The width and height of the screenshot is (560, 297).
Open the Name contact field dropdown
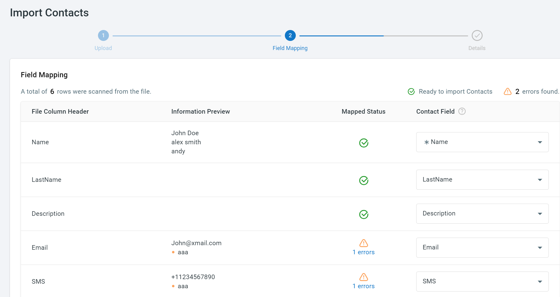[x=482, y=142]
